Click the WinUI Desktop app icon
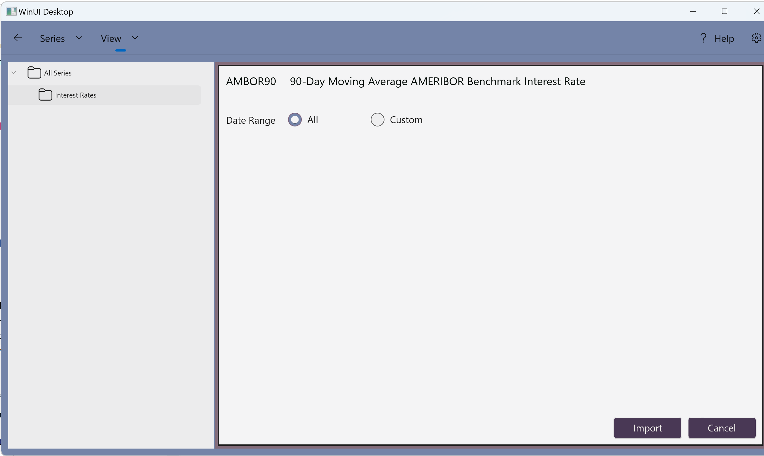764x456 pixels. click(x=11, y=12)
